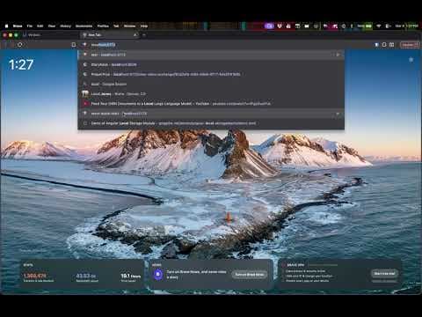
Task: Open the Storybook localhost suggestion
Action: tap(211, 64)
